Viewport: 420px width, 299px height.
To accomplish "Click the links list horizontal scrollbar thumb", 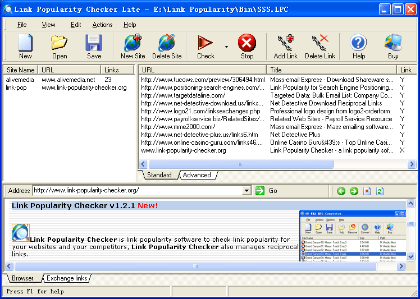I will pyautogui.click(x=241, y=164).
